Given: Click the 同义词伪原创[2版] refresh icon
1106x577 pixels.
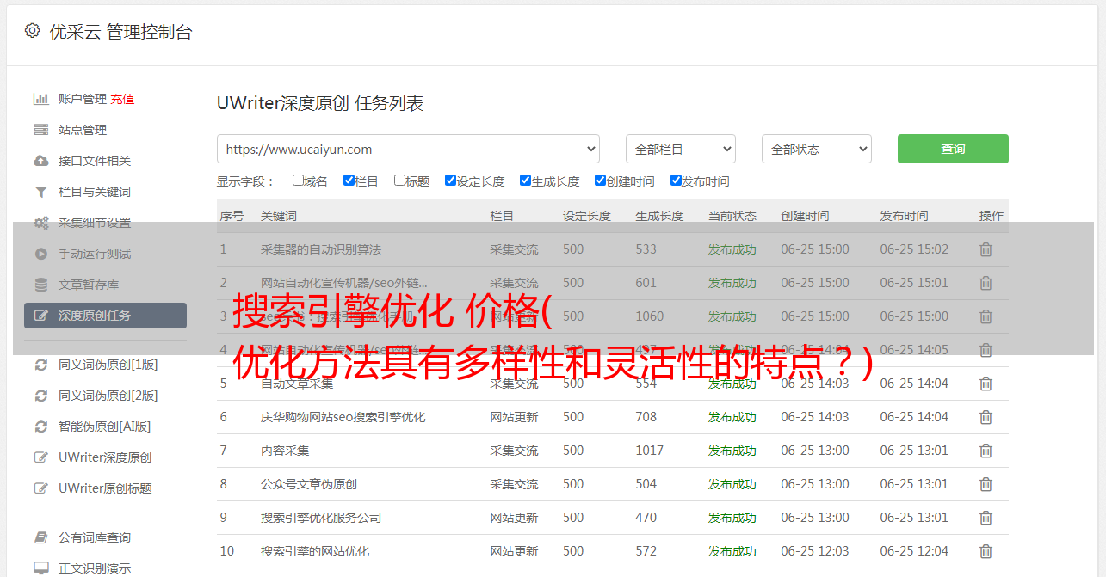Looking at the screenshot, I should (40, 396).
